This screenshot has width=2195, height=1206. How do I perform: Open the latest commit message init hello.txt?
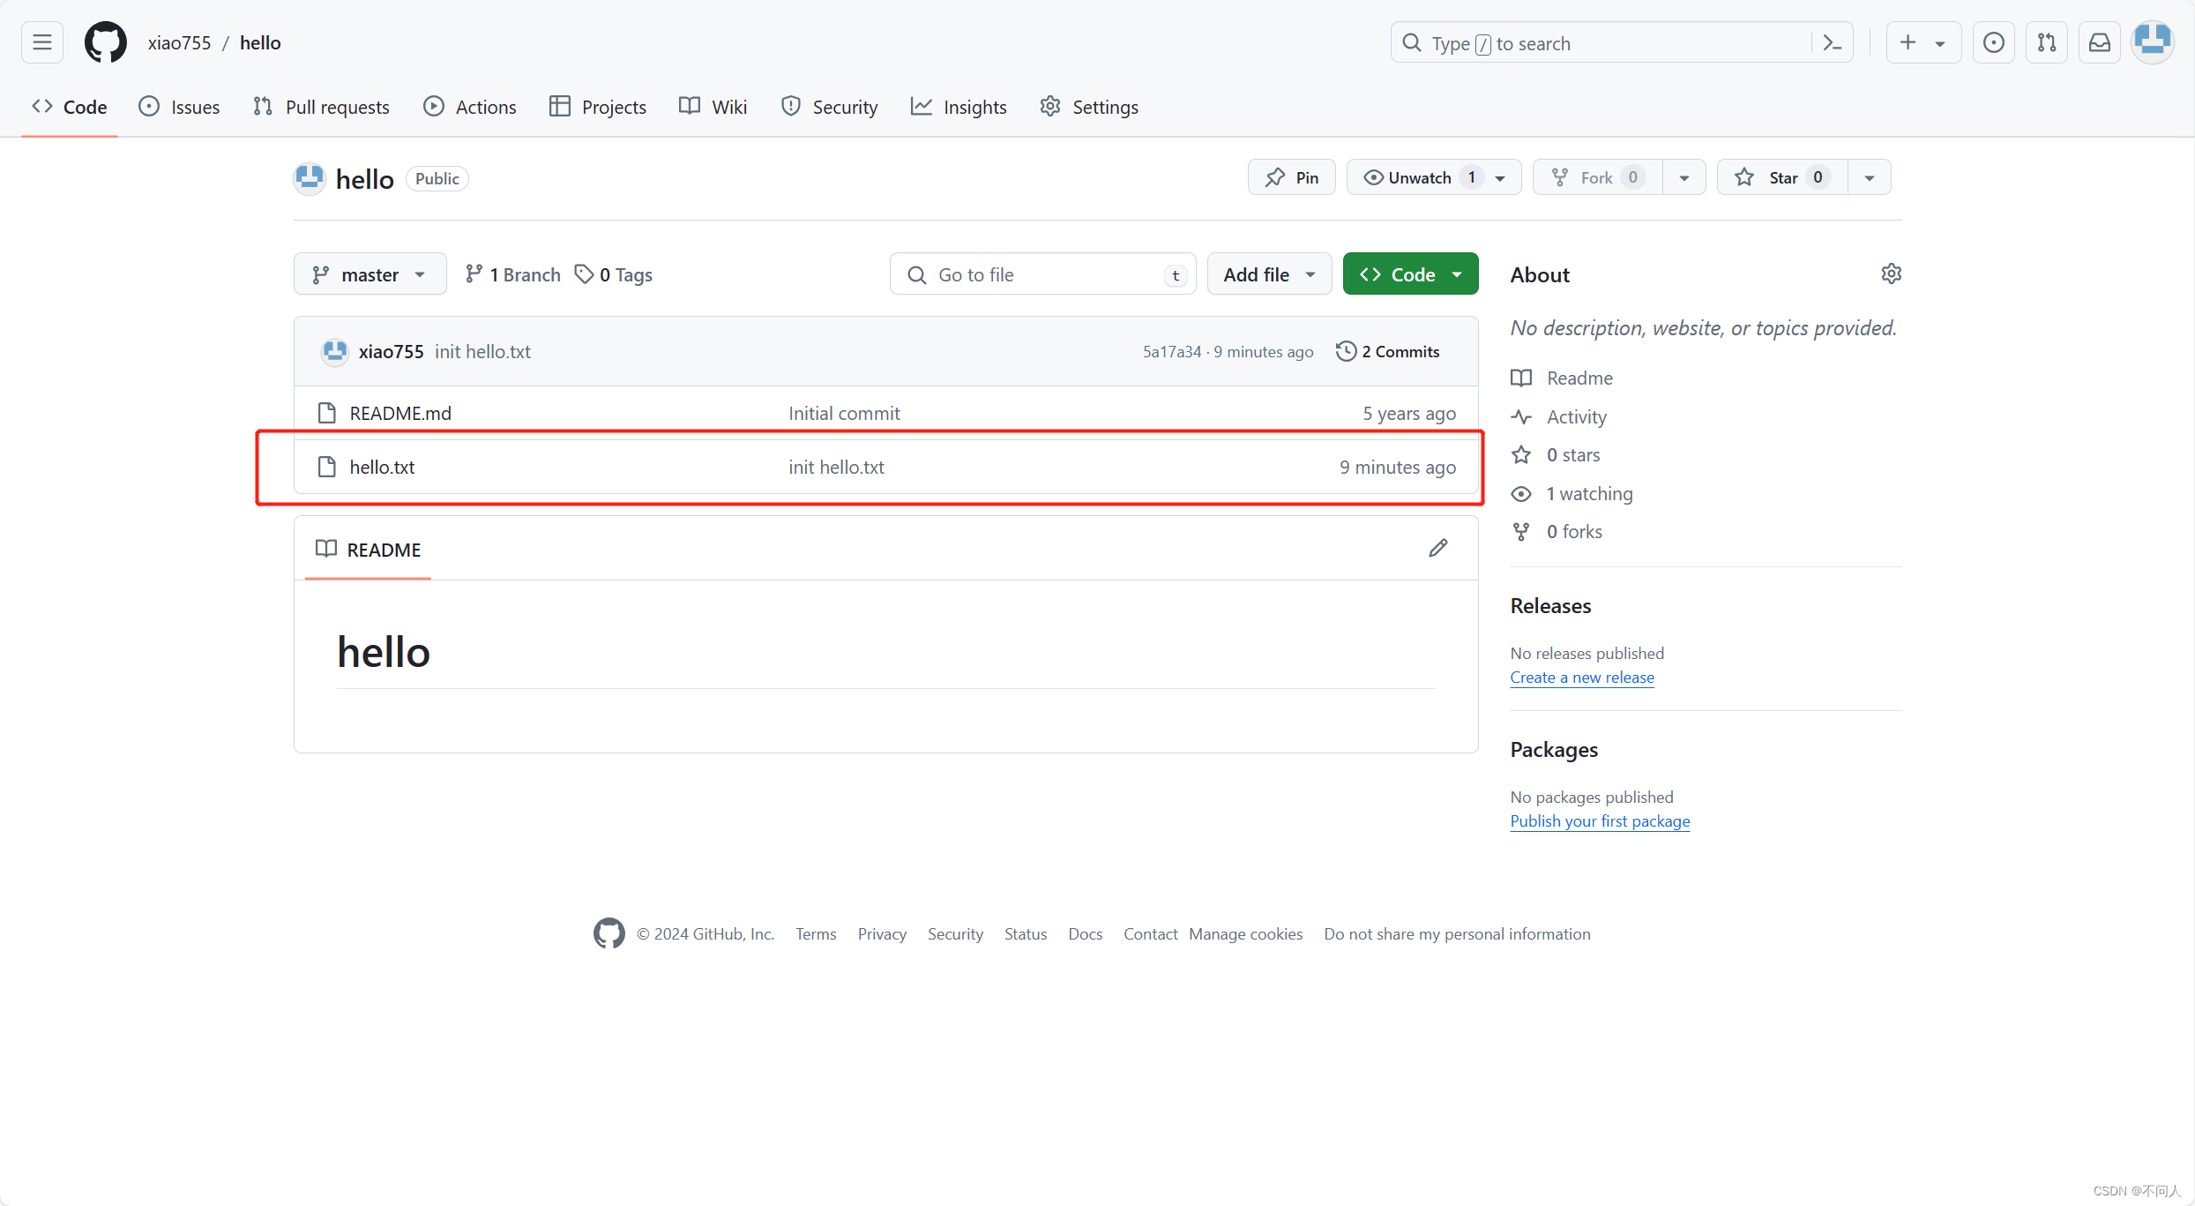coord(482,351)
